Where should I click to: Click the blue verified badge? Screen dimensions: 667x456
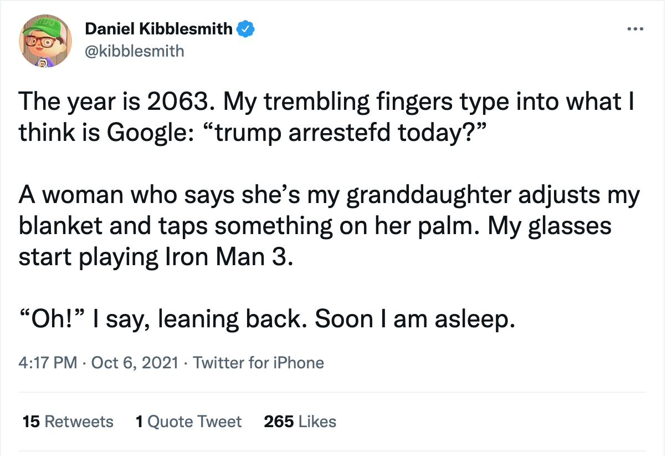(x=246, y=29)
